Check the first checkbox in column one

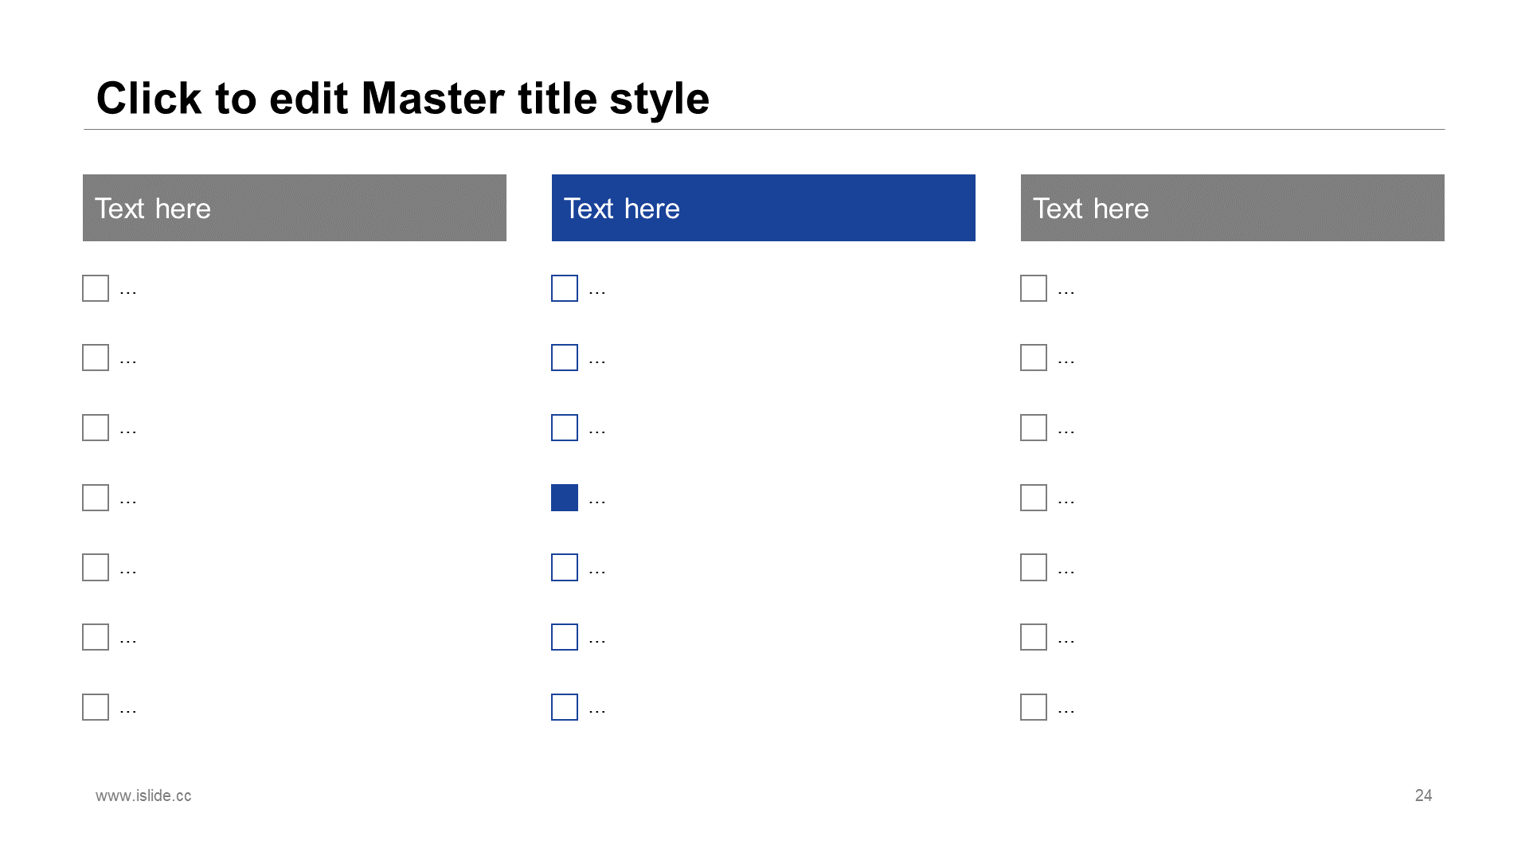[96, 289]
